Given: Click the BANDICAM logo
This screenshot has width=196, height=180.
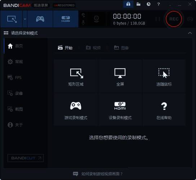Looking at the screenshot, I should [x=17, y=5].
